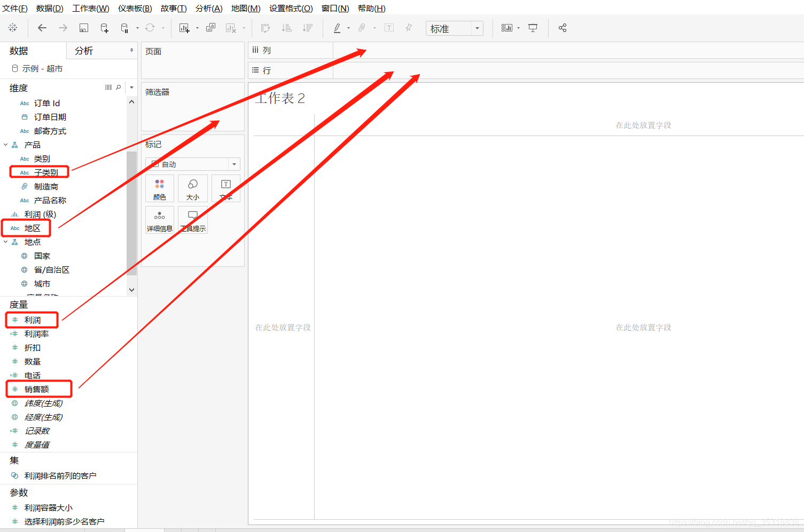The height and width of the screenshot is (532, 804).
Task: Open the dimensions pane menu arrow
Action: click(x=131, y=87)
